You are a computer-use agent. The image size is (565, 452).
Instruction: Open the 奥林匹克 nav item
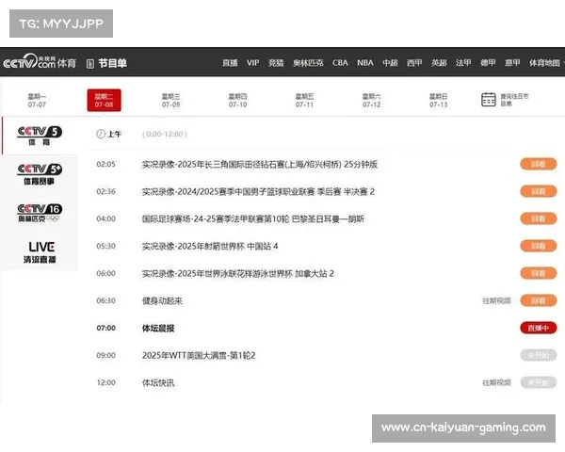tap(308, 63)
